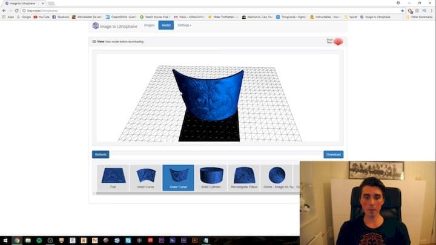This screenshot has width=436, height=245.
Task: Click the Image to Lithophane logo icon
Action: tap(96, 25)
